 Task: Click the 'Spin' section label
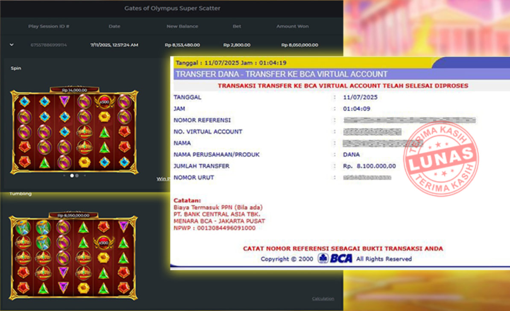click(x=16, y=68)
